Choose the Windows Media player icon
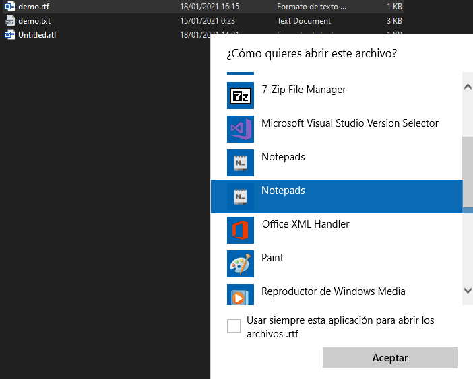The image size is (473, 379). (x=241, y=295)
